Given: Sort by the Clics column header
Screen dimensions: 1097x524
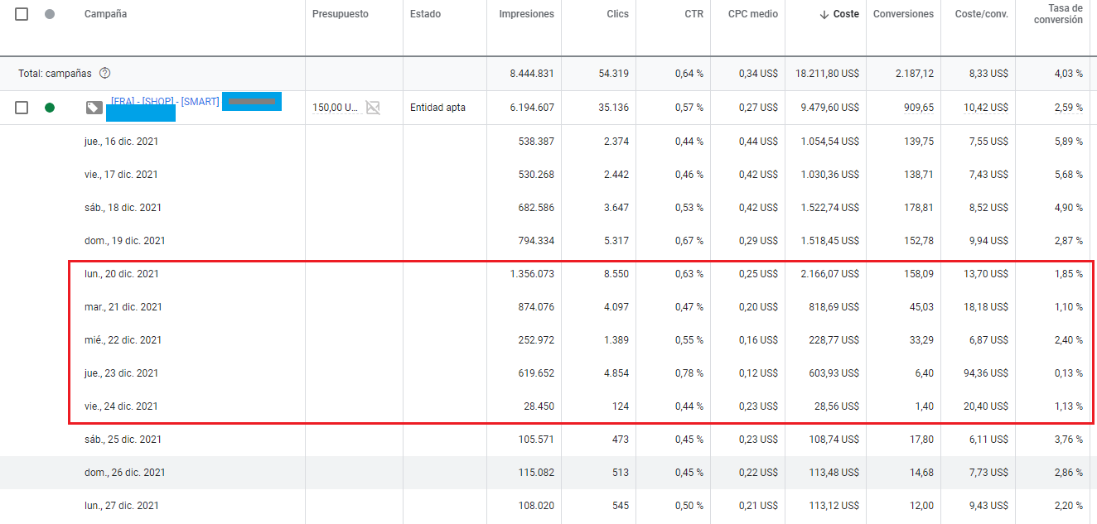Looking at the screenshot, I should (617, 14).
